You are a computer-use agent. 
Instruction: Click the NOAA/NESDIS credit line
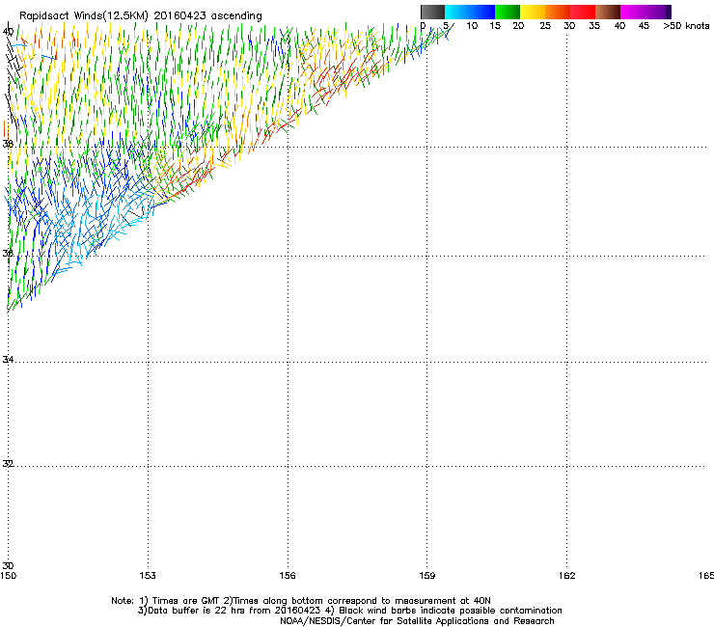(x=417, y=621)
